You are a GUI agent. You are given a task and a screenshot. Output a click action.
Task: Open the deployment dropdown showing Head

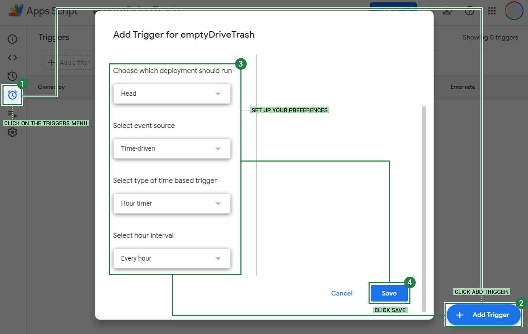pyautogui.click(x=171, y=94)
